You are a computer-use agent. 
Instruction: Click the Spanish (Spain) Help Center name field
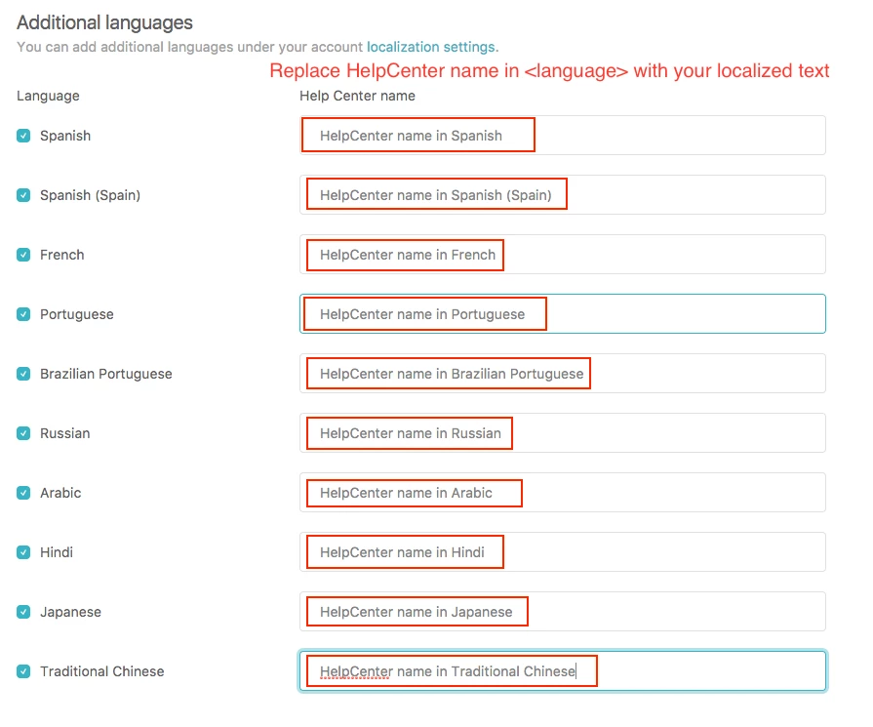562,195
